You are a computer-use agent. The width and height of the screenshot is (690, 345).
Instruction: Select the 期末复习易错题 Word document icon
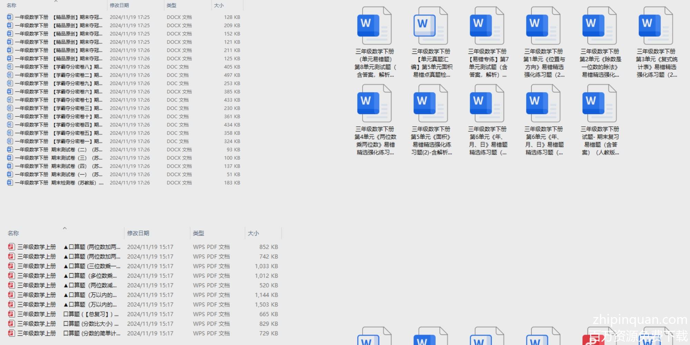[x=599, y=103]
